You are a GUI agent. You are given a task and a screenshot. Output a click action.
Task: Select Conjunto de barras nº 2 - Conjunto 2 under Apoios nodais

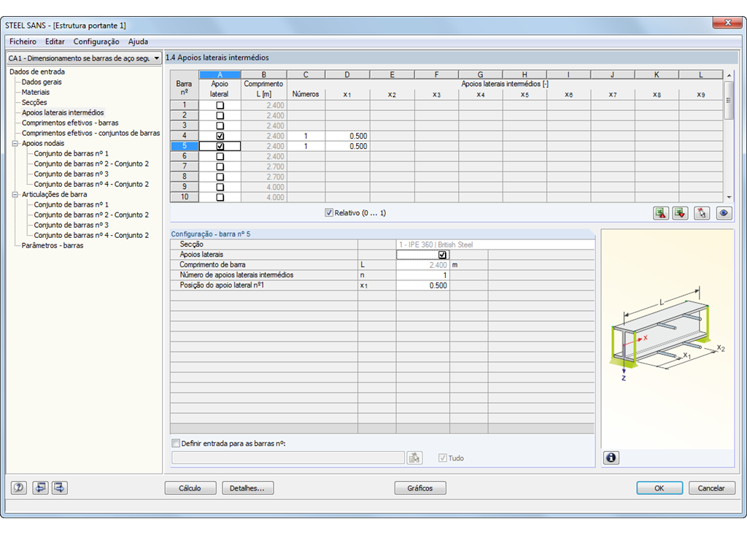coord(91,163)
